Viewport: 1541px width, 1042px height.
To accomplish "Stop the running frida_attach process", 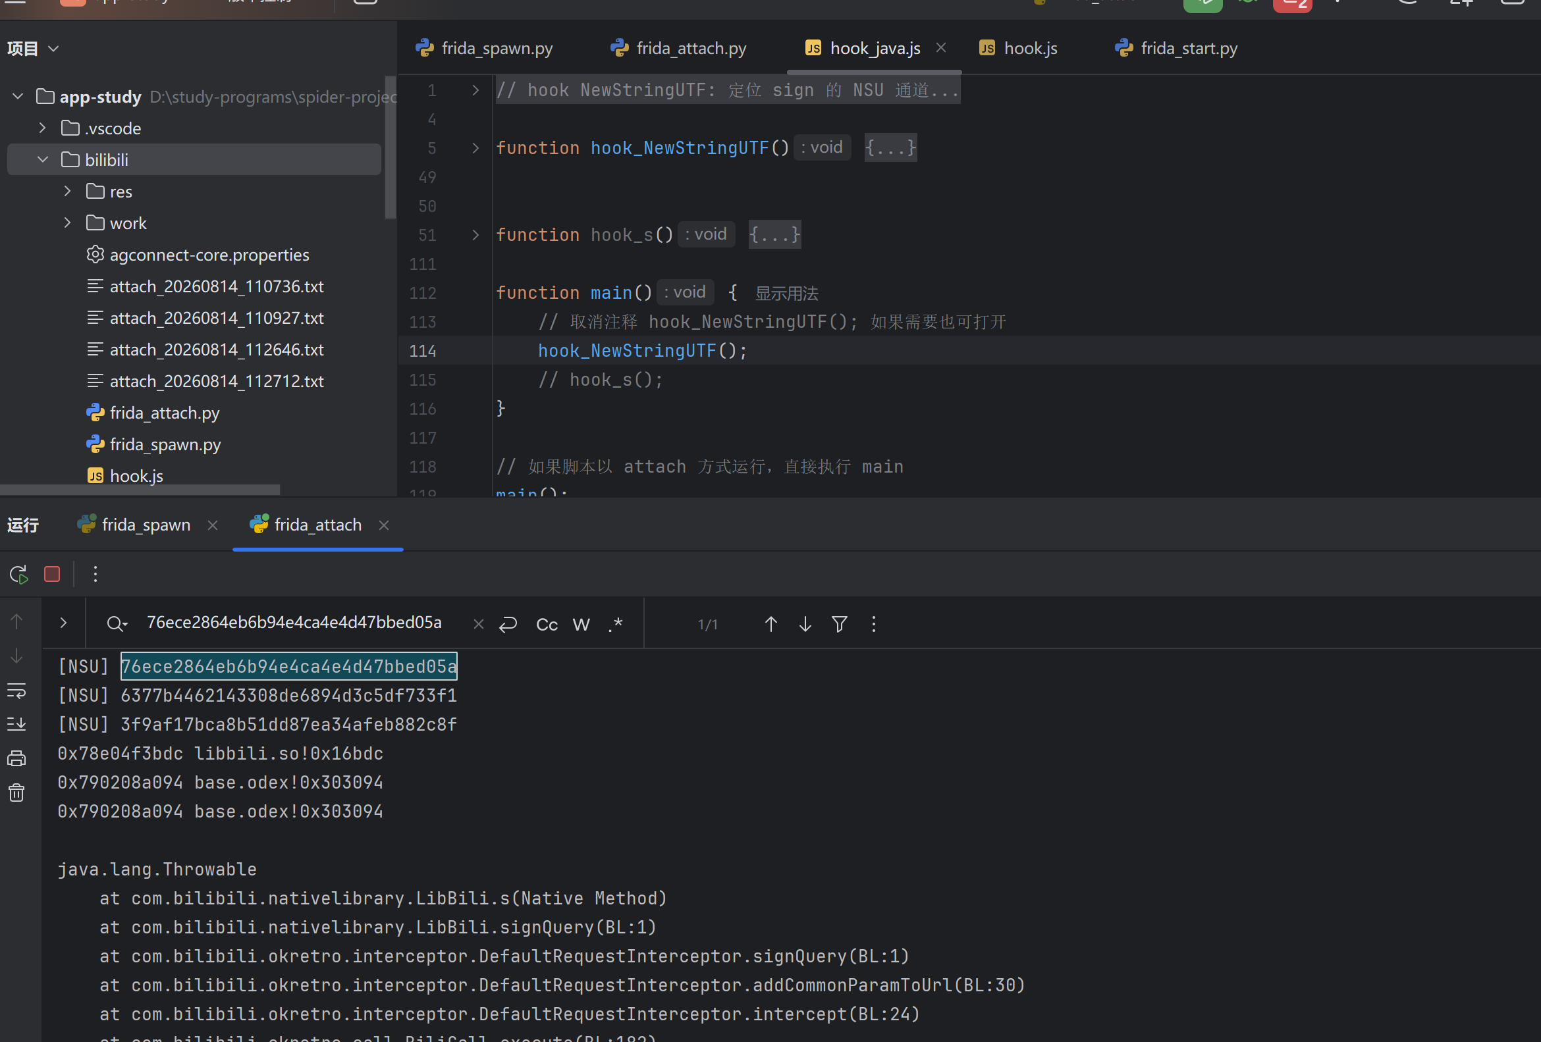I will click(52, 574).
